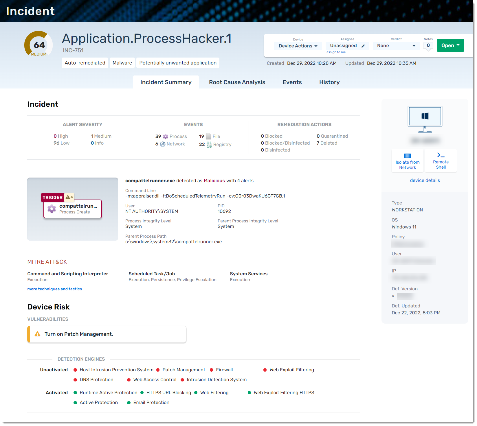This screenshot has width=477, height=426.
Task: Switch to the Root Cause Analysis tab
Action: pyautogui.click(x=237, y=82)
